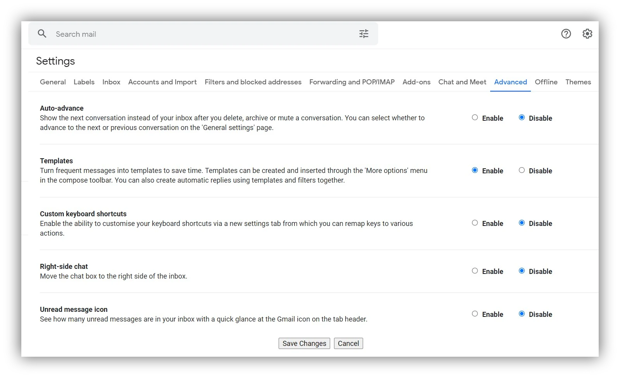Switch to the Labels tab
620x378 pixels.
84,82
